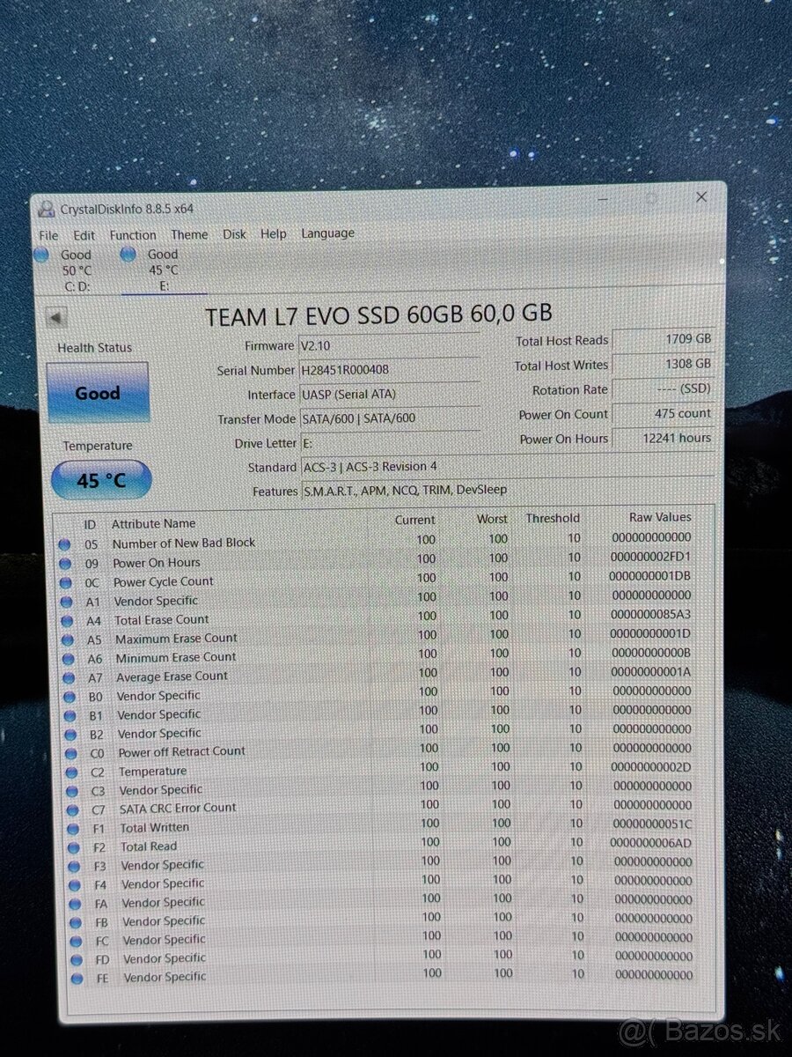Viewport: 792px width, 1057px height.
Task: Select the Total Written attribute name
Action: (155, 827)
